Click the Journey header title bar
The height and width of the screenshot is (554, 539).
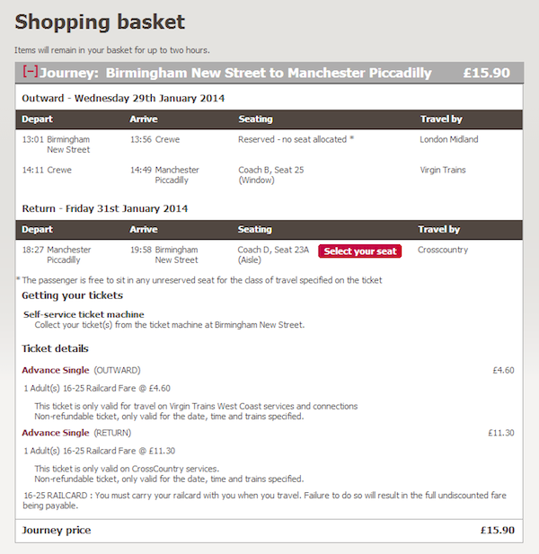tap(269, 73)
